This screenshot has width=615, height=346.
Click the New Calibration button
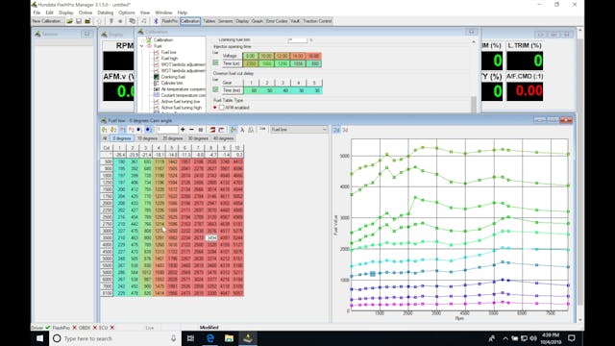47,21
